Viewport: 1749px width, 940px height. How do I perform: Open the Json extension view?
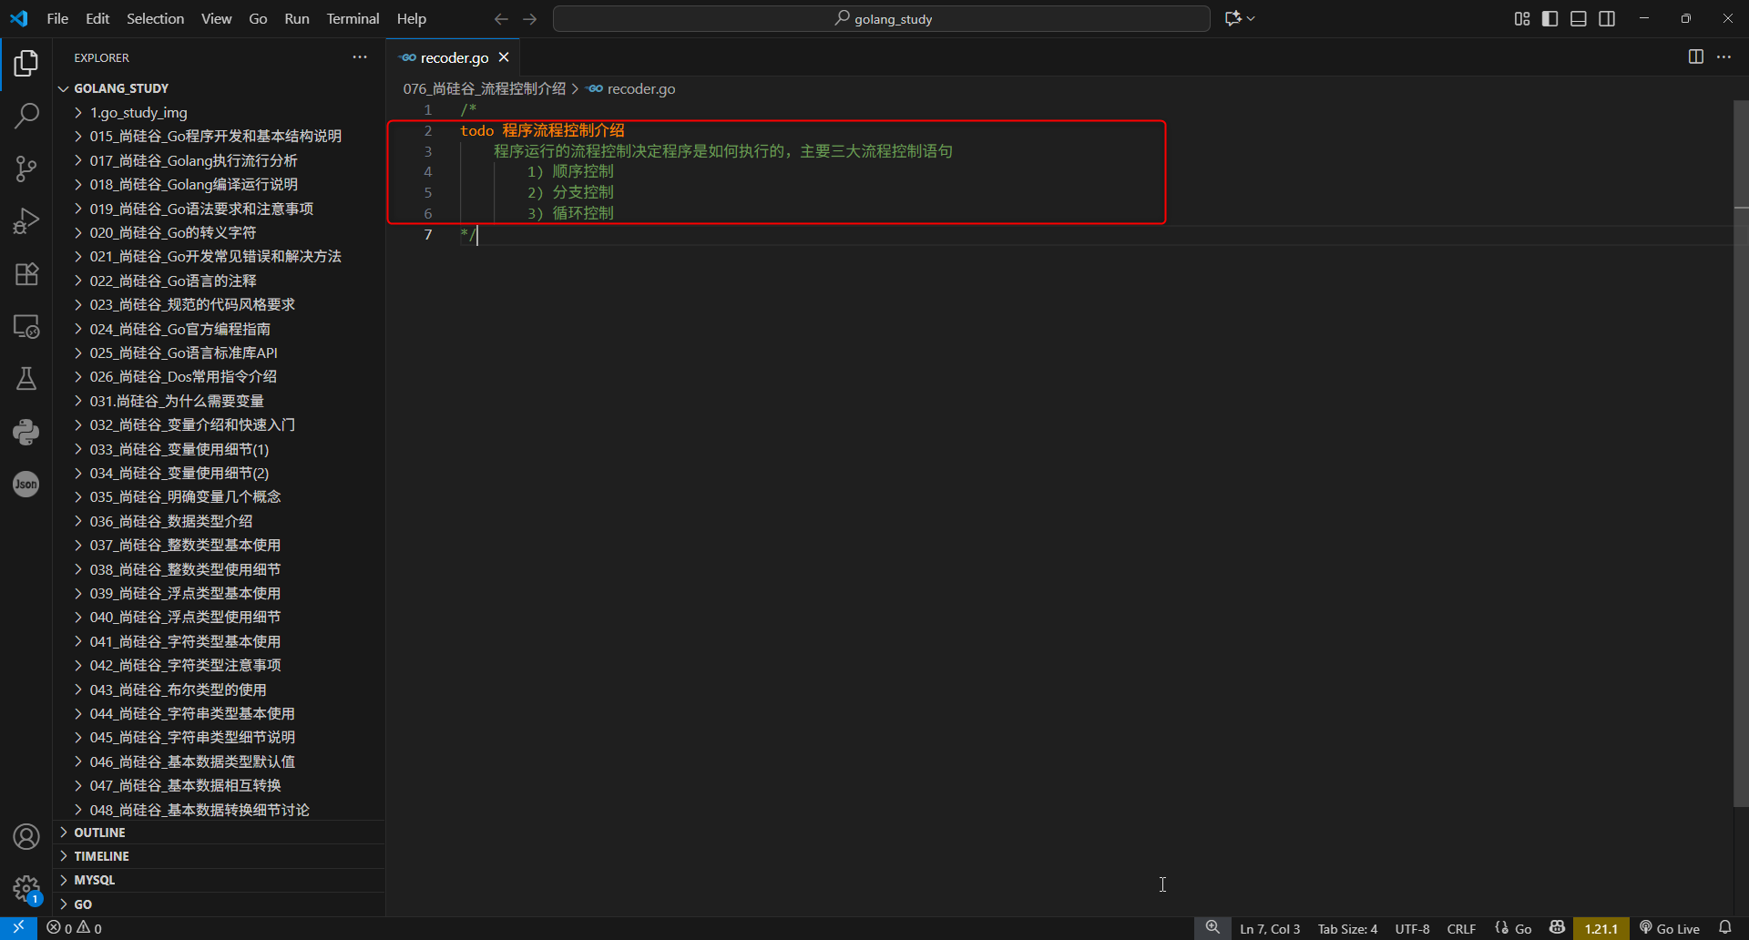click(26, 485)
